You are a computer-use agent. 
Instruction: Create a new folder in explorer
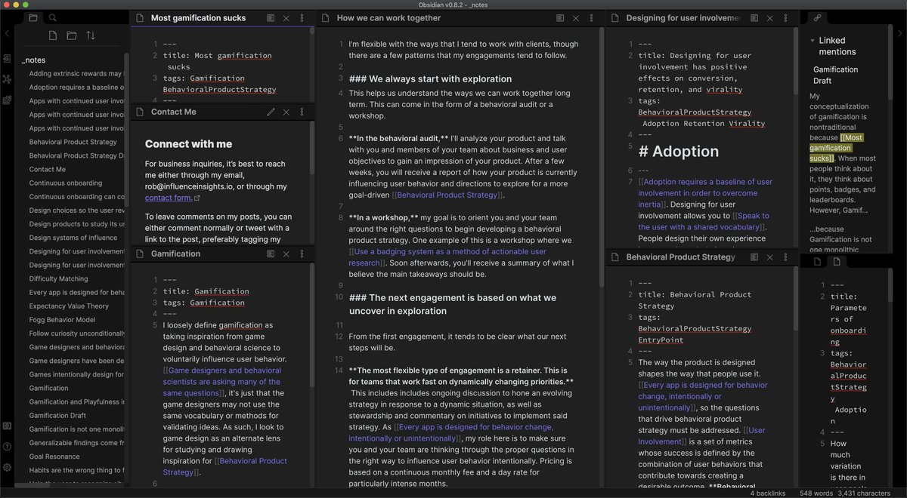click(x=72, y=35)
